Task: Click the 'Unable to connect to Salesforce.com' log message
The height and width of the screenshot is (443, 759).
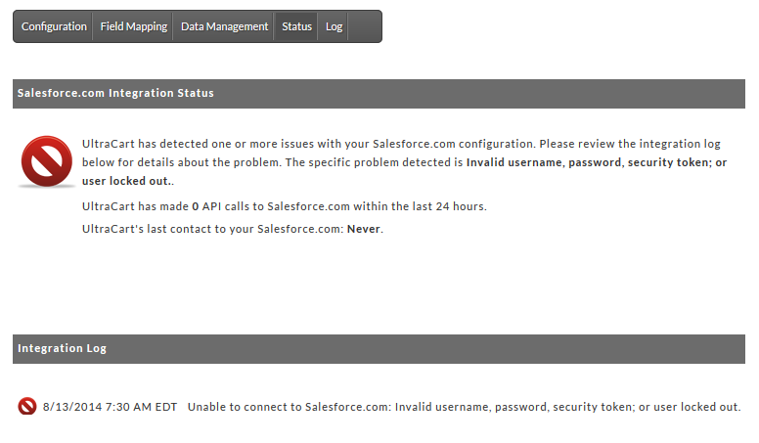Action: (464, 407)
